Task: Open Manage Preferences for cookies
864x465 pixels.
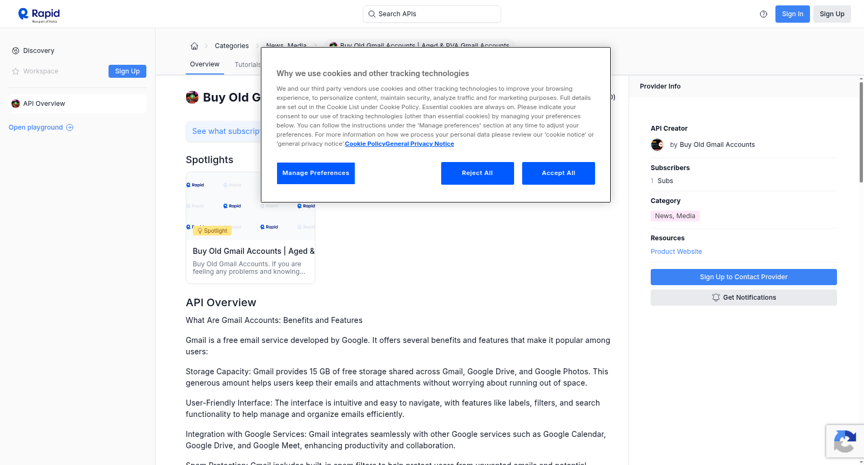Action: click(x=316, y=173)
